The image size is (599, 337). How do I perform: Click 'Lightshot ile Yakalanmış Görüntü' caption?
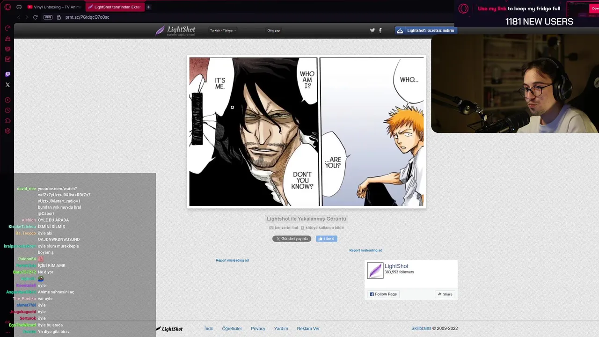[x=307, y=219]
